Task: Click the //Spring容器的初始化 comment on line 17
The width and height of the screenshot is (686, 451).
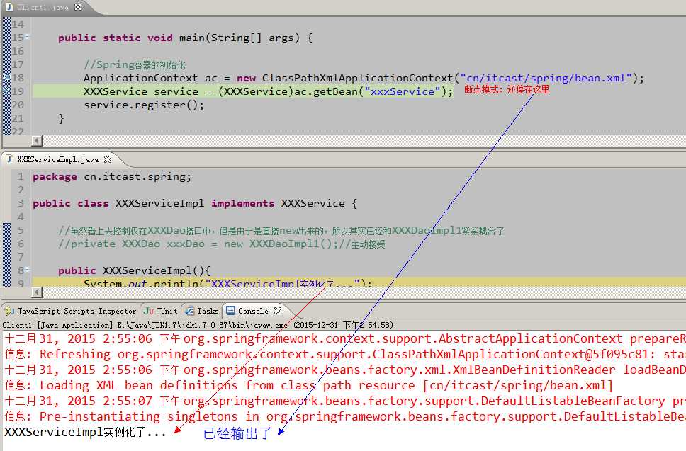Action: point(135,64)
